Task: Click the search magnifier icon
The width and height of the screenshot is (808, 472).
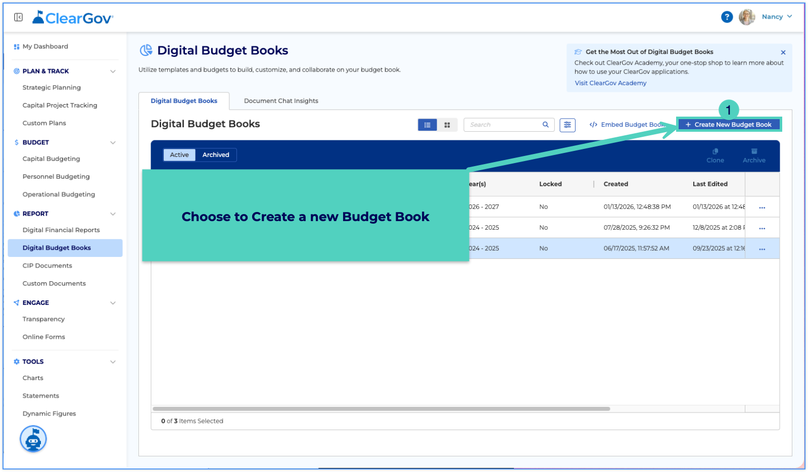Action: pyautogui.click(x=546, y=125)
